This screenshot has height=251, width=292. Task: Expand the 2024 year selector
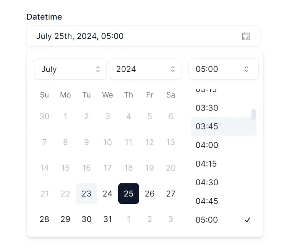[x=145, y=69]
